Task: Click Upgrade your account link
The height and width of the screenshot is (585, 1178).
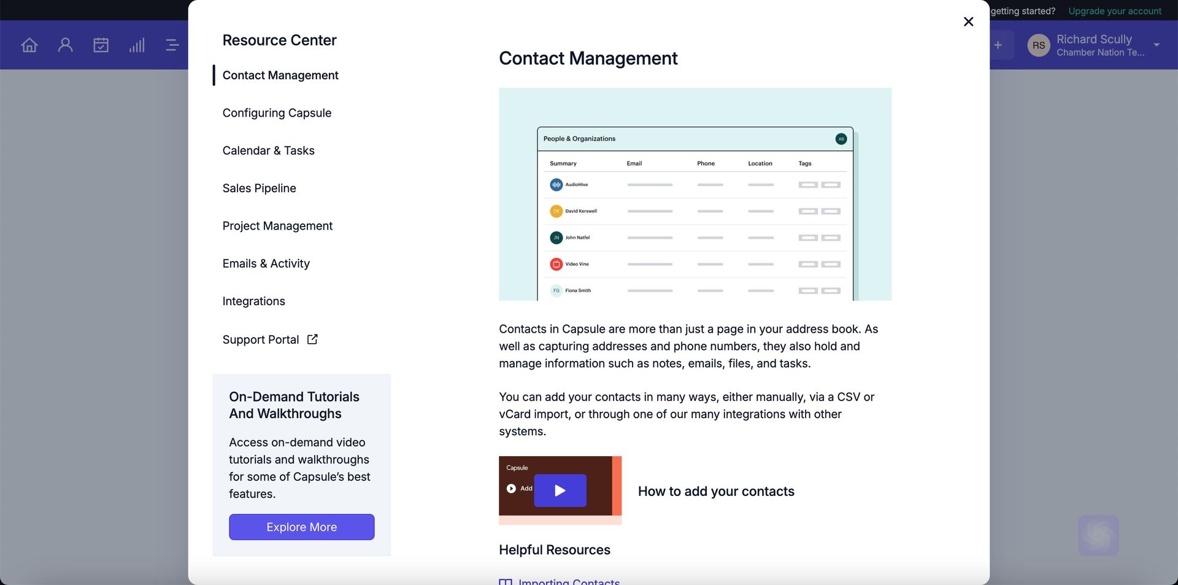Action: pyautogui.click(x=1115, y=11)
